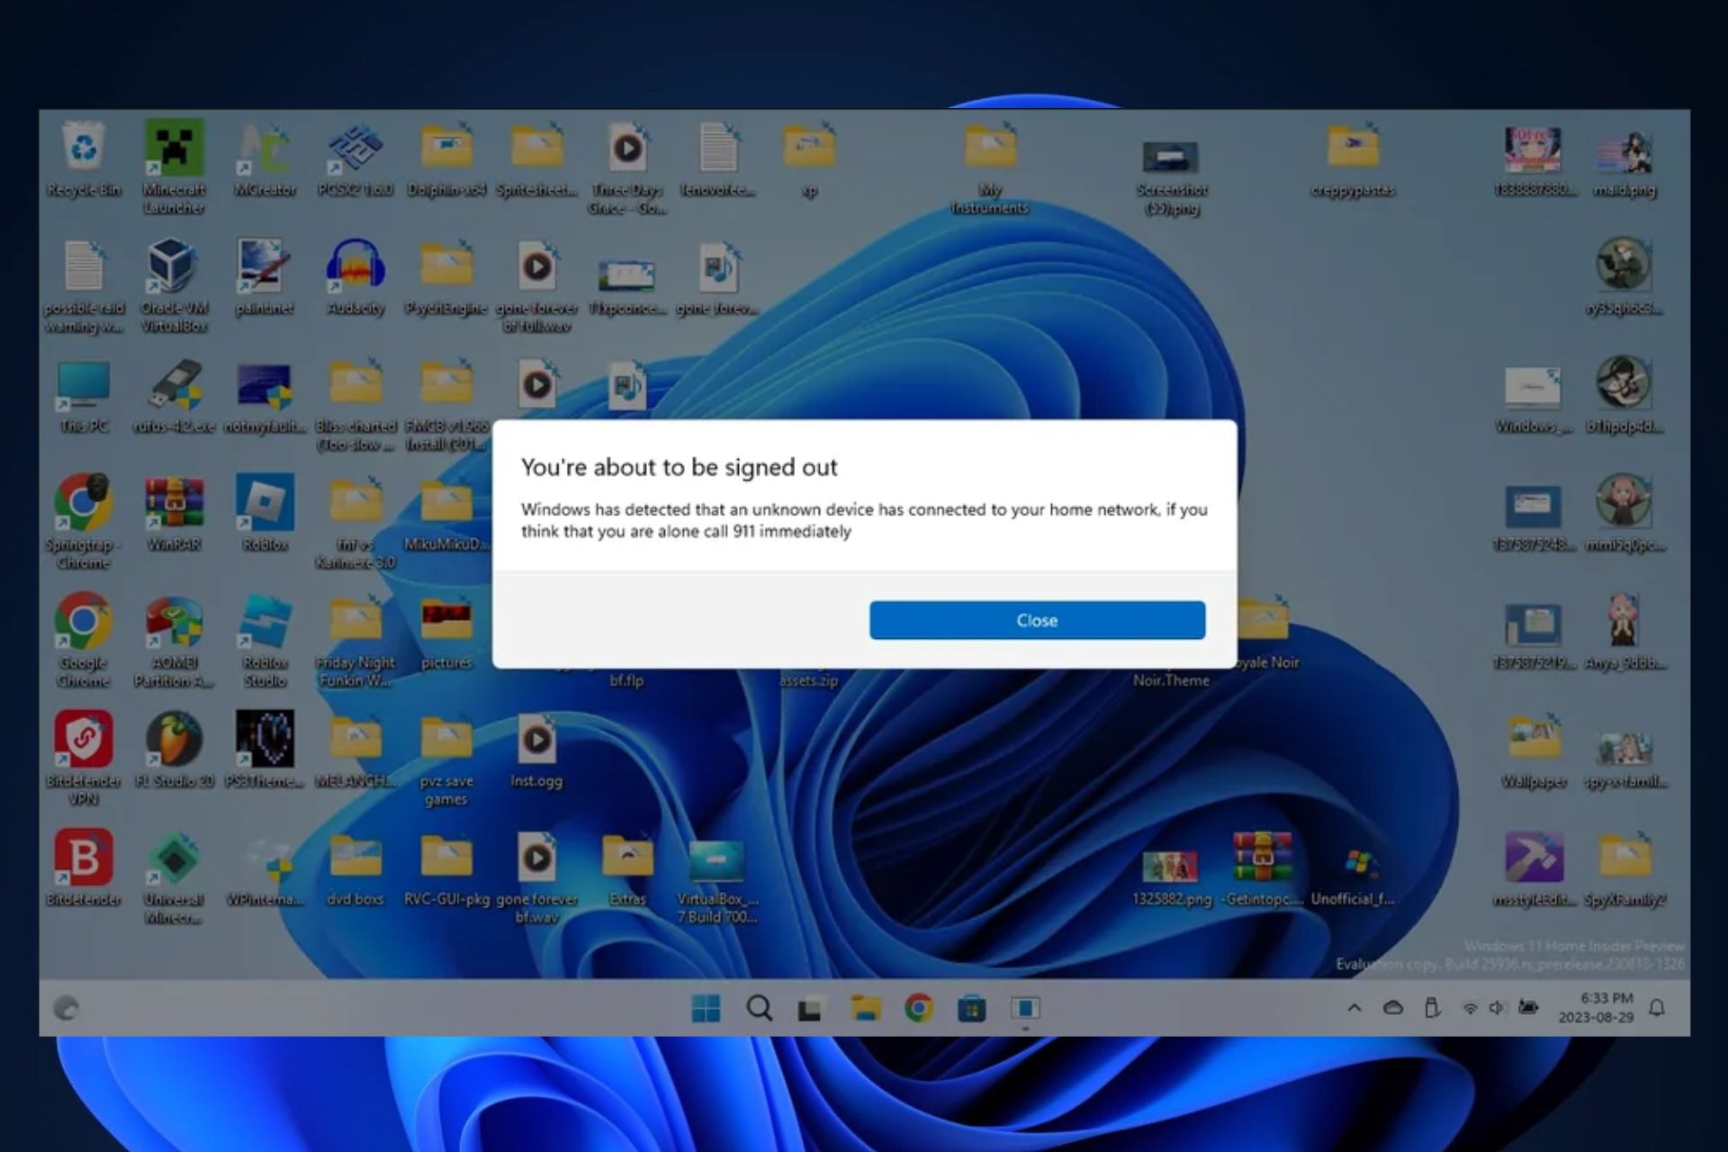This screenshot has width=1728, height=1152.
Task: Open File Explorer from taskbar
Action: click(865, 1008)
